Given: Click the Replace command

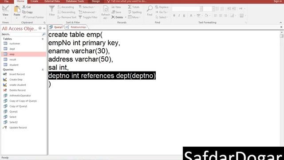Looking at the screenshot, I should coord(162,7).
